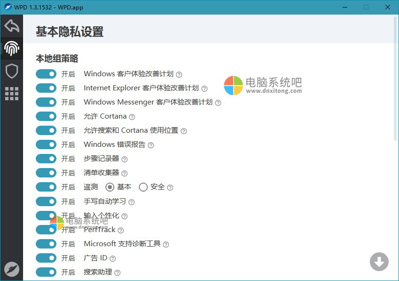The width and height of the screenshot is (399, 281).
Task: Toggle the 手写自动学习 switch
Action: pyautogui.click(x=46, y=201)
